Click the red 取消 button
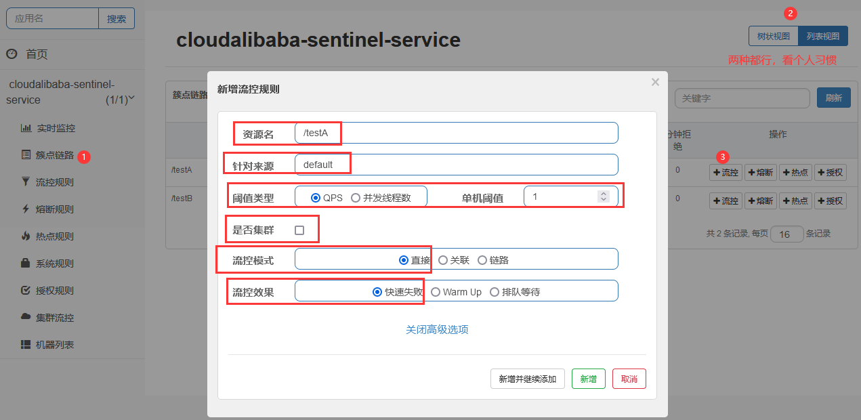Image resolution: width=861 pixels, height=420 pixels. (x=629, y=379)
